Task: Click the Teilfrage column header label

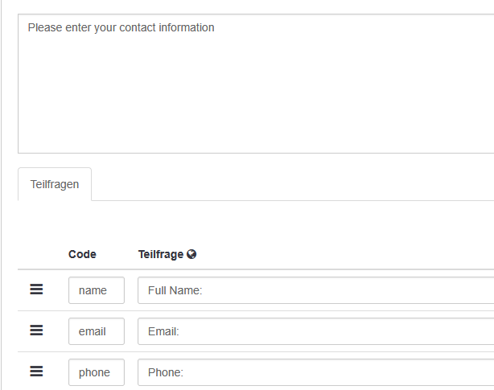Action: click(x=161, y=254)
